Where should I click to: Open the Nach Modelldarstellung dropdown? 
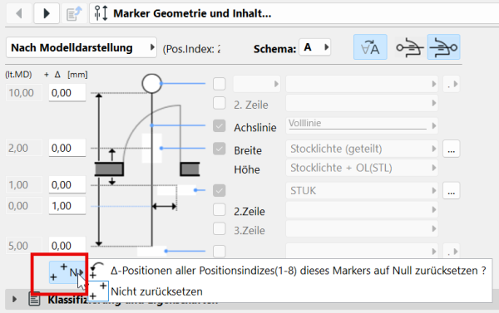coord(82,47)
